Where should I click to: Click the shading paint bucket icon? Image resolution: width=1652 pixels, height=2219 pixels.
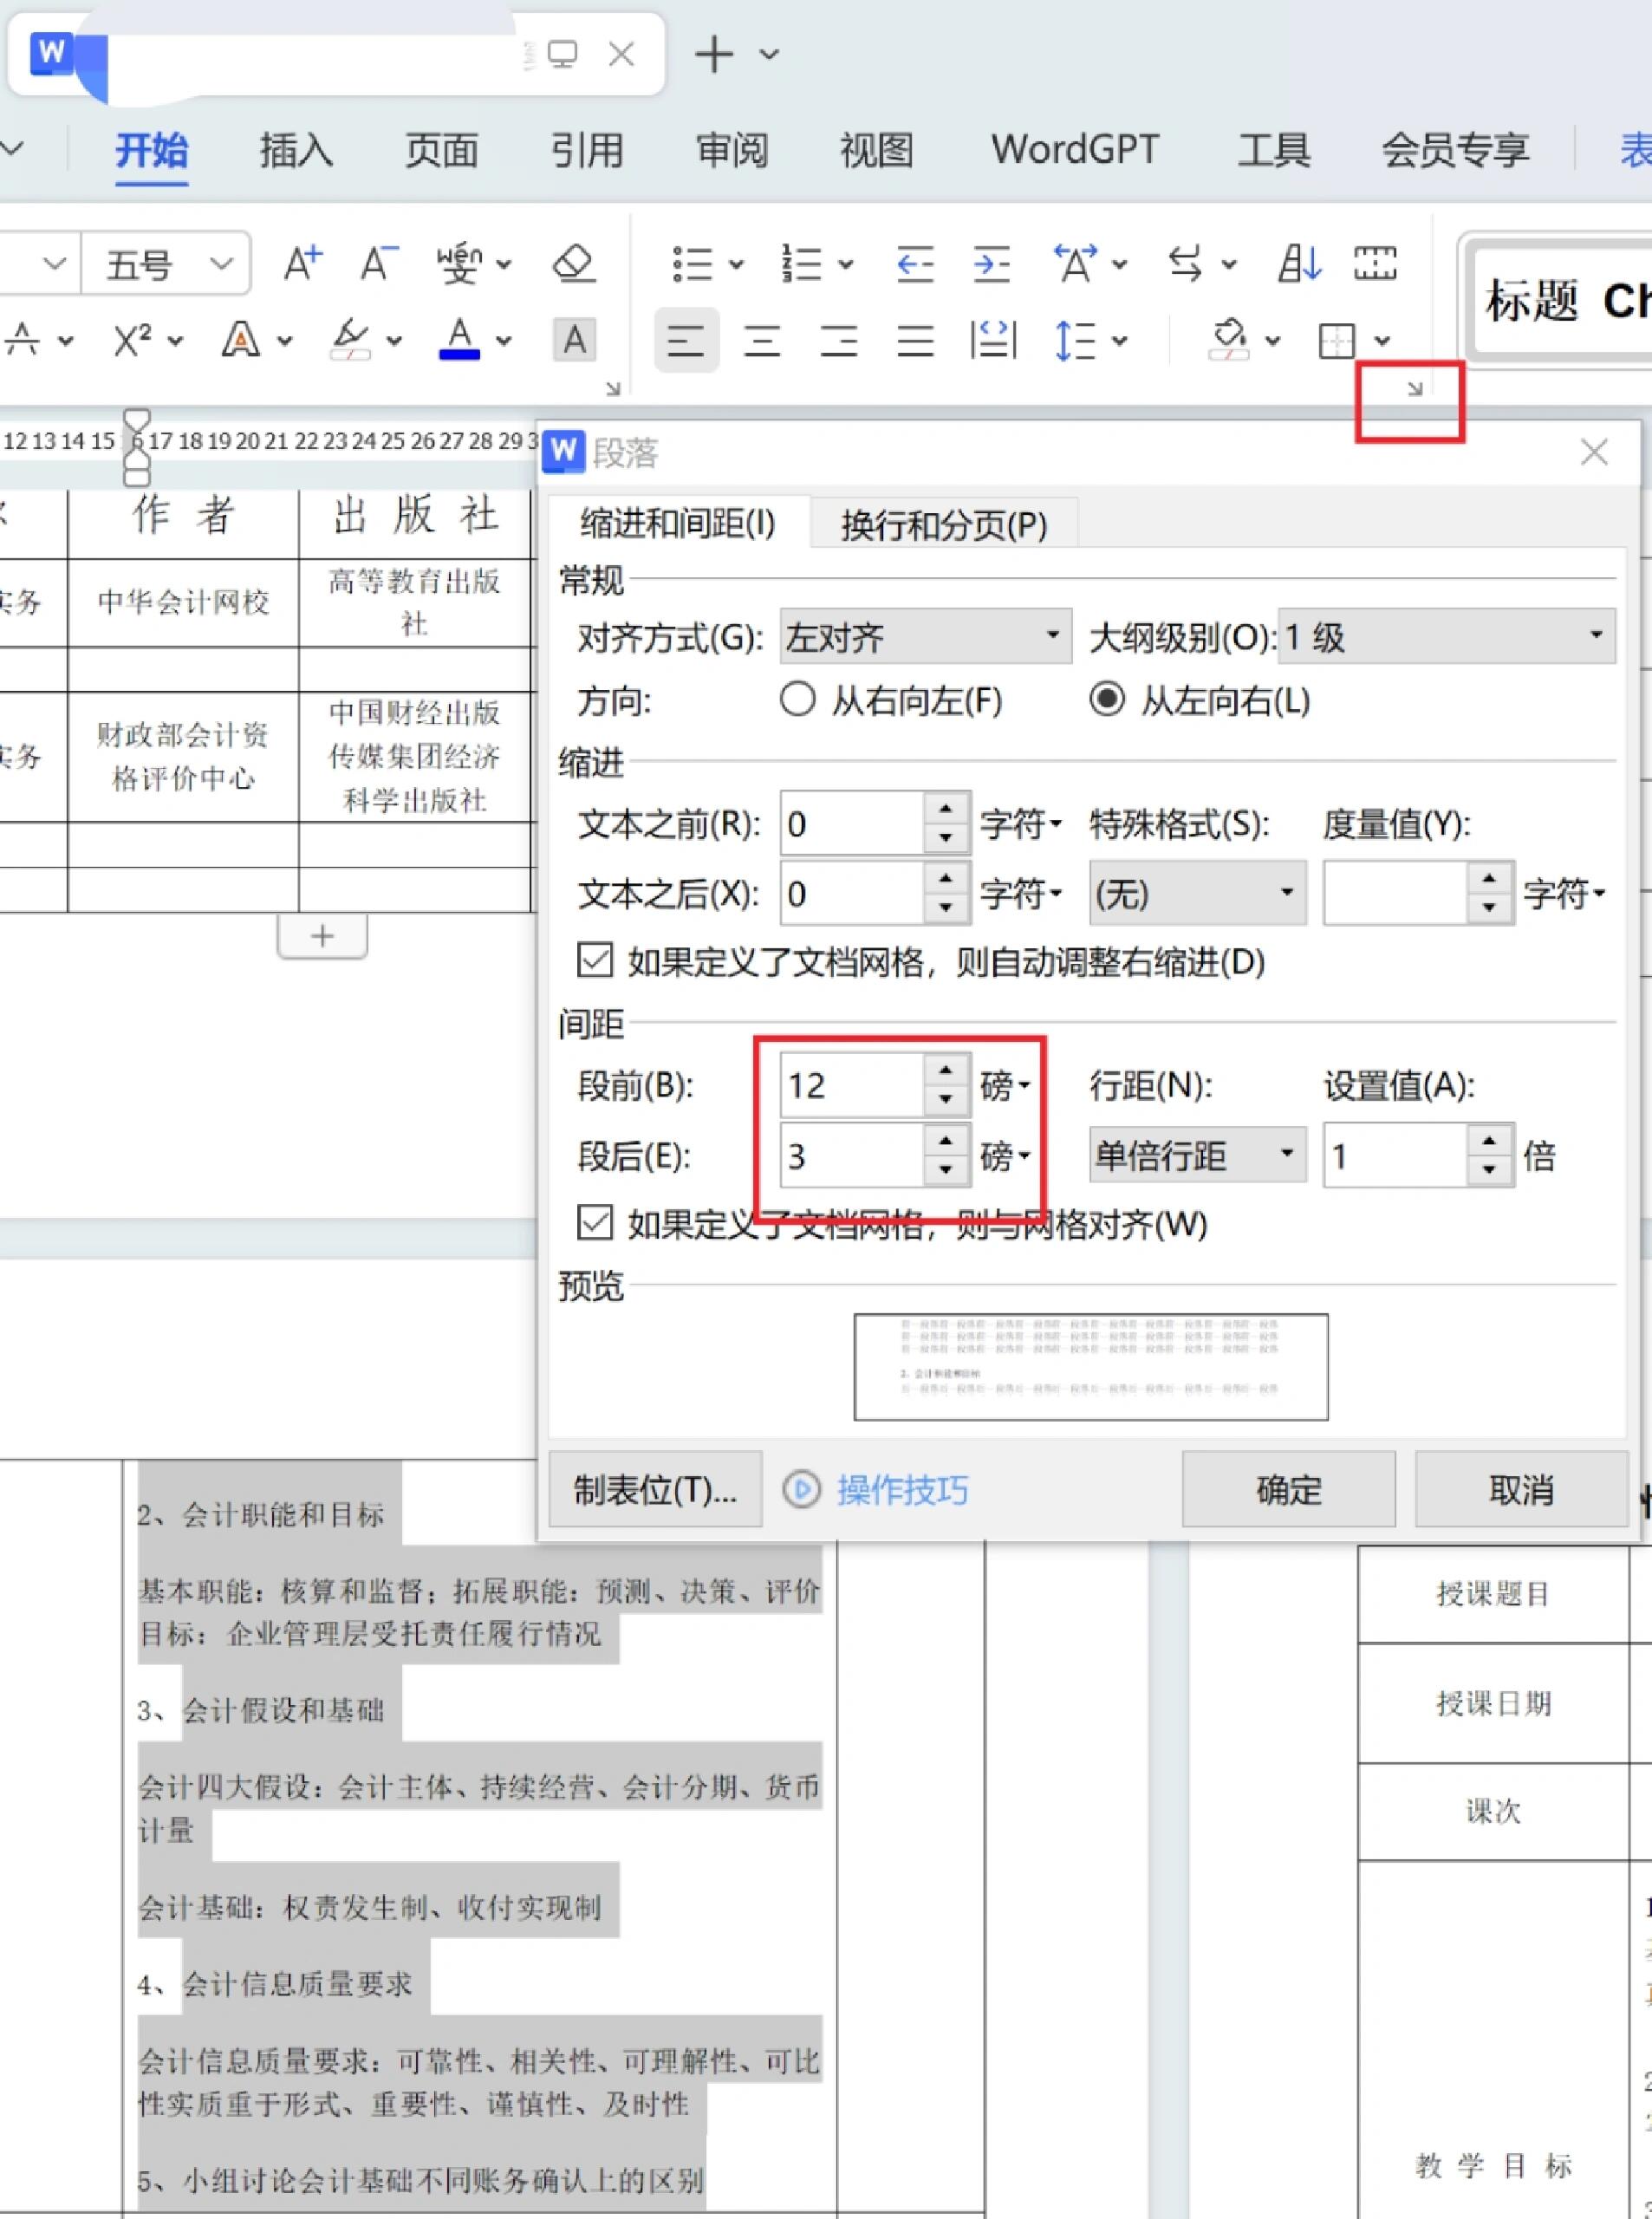(x=1229, y=341)
